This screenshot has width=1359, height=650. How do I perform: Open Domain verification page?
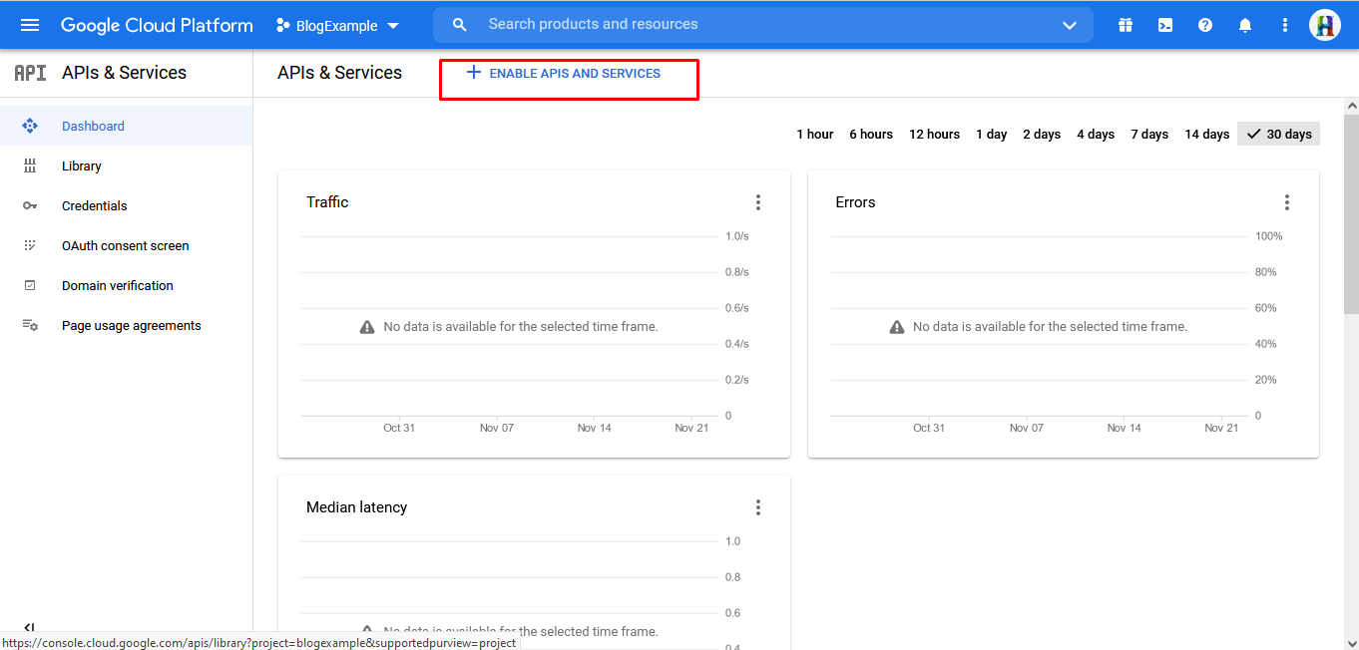(126, 285)
